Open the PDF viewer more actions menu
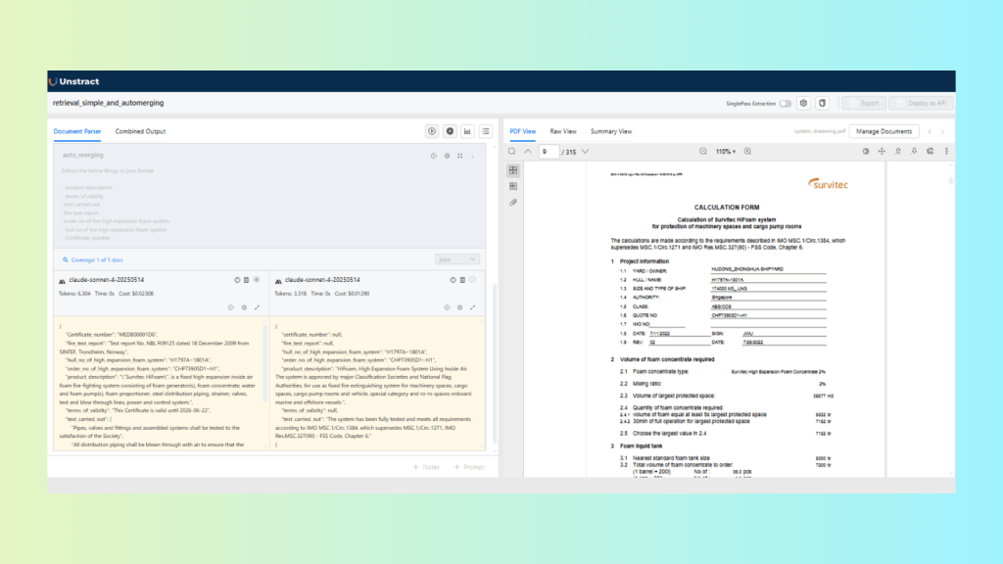Screen dimensions: 1003x564 coord(947,152)
